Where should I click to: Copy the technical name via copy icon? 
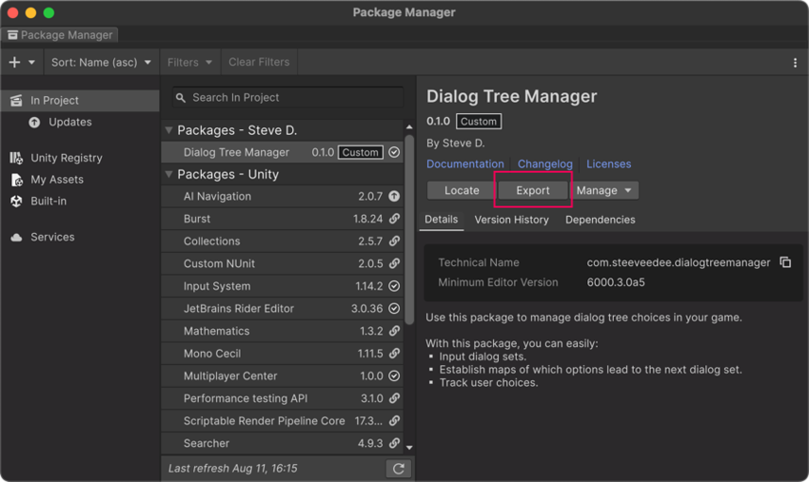point(785,262)
